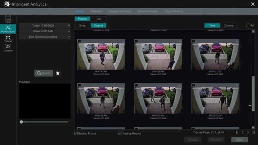Click the Search button

(44, 73)
